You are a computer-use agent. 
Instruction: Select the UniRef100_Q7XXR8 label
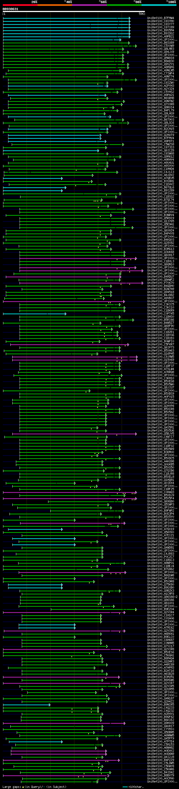161,104
